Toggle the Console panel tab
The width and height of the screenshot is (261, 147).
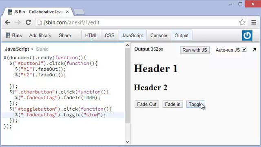159,36
